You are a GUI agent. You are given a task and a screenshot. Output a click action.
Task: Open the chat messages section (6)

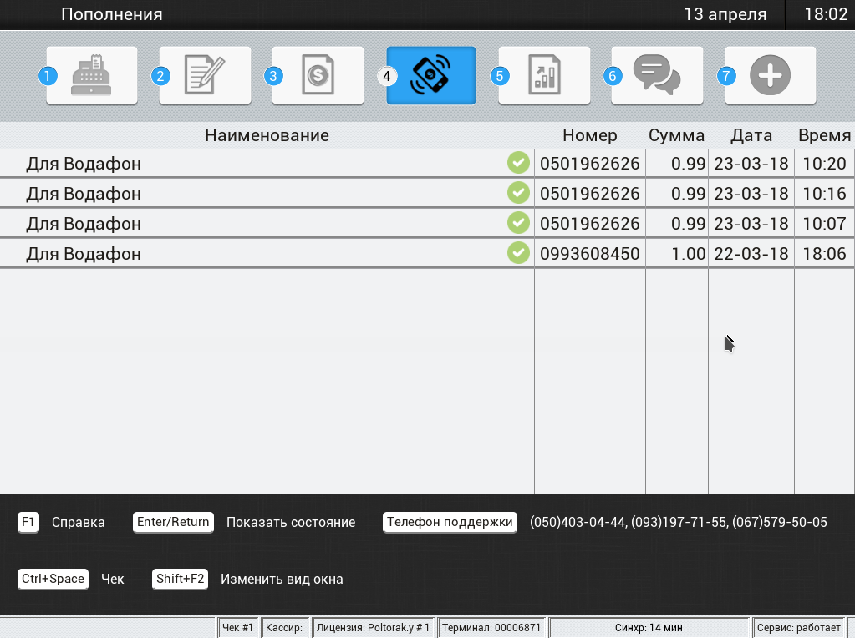tap(657, 75)
